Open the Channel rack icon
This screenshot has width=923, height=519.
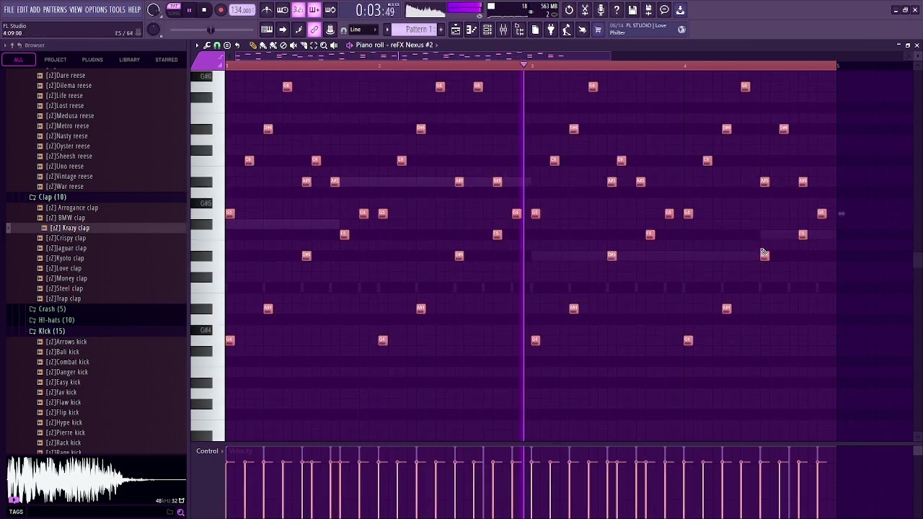487,30
